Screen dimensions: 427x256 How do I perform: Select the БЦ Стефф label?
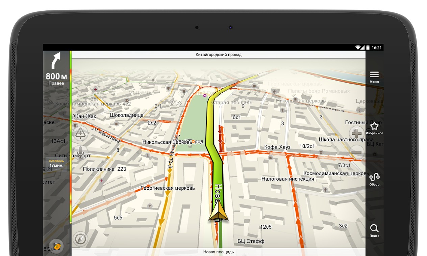[x=251, y=241]
